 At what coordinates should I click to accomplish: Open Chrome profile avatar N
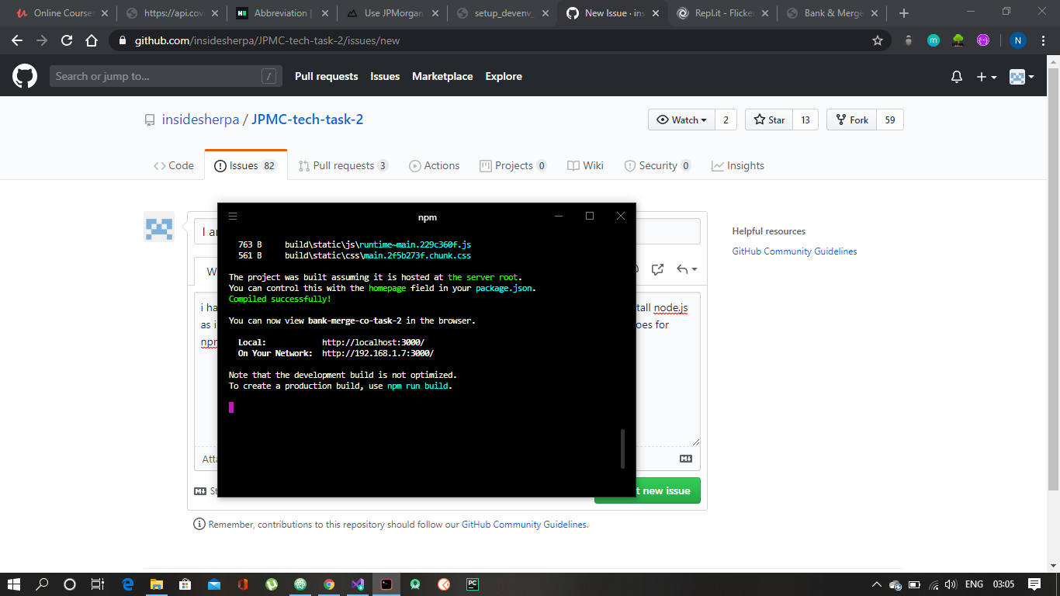1017,40
